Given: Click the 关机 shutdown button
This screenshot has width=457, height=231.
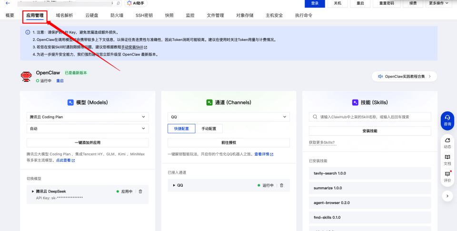Looking at the screenshot, I should [x=338, y=3].
